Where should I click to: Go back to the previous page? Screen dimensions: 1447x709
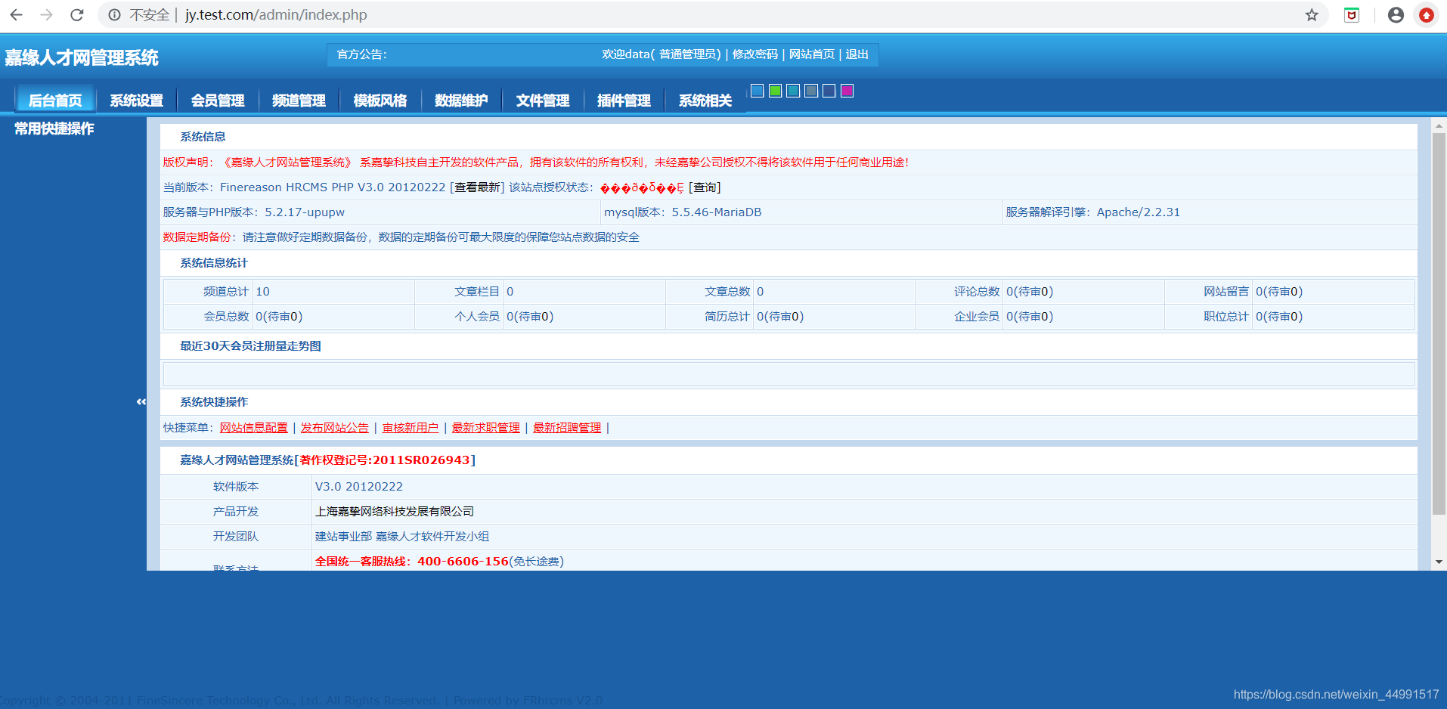pyautogui.click(x=16, y=15)
